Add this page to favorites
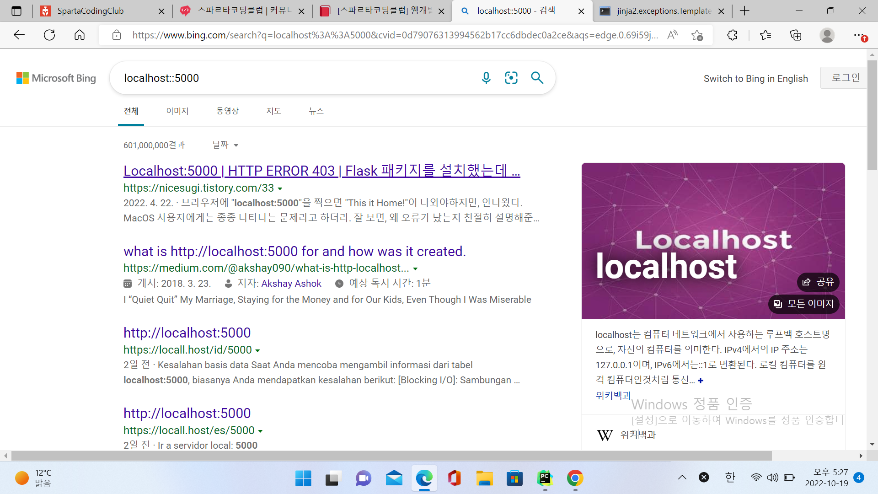The width and height of the screenshot is (878, 494). pyautogui.click(x=697, y=35)
